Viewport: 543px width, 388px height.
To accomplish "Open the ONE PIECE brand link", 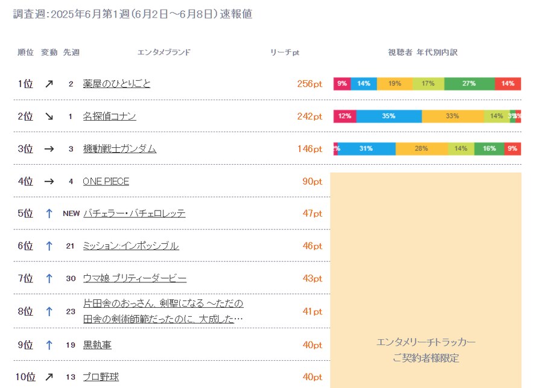I will pyautogui.click(x=106, y=181).
